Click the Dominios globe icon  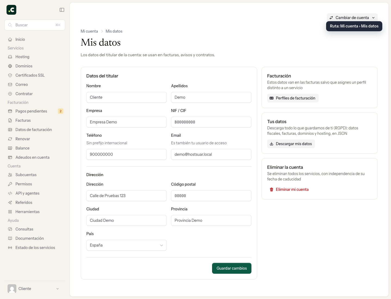point(10,66)
